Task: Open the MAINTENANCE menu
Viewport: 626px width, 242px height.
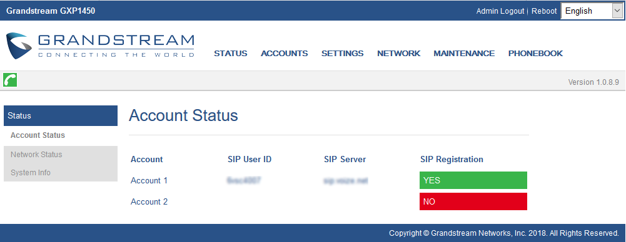Action: (464, 54)
